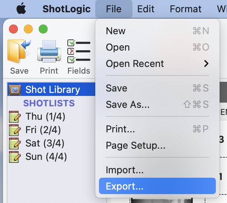
Task: Open the Edit menu
Action: [x=146, y=9]
